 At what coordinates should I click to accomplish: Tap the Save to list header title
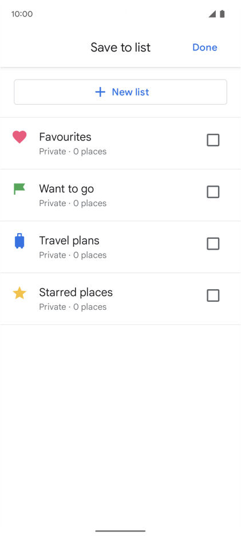coord(120,47)
